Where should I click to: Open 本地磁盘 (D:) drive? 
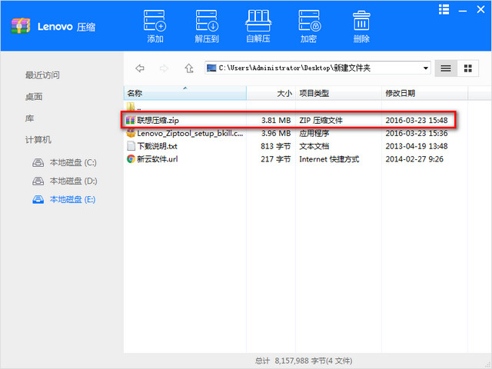click(x=65, y=181)
